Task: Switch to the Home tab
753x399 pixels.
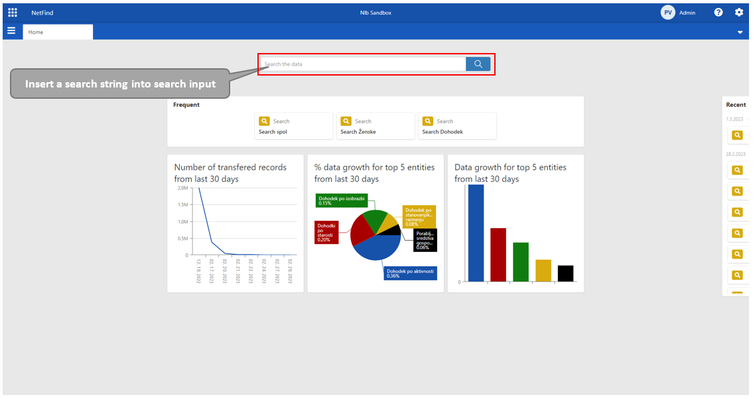Action: 58,32
